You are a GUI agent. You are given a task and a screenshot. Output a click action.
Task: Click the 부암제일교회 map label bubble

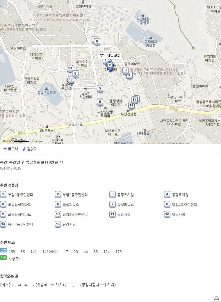pyautogui.click(x=110, y=55)
